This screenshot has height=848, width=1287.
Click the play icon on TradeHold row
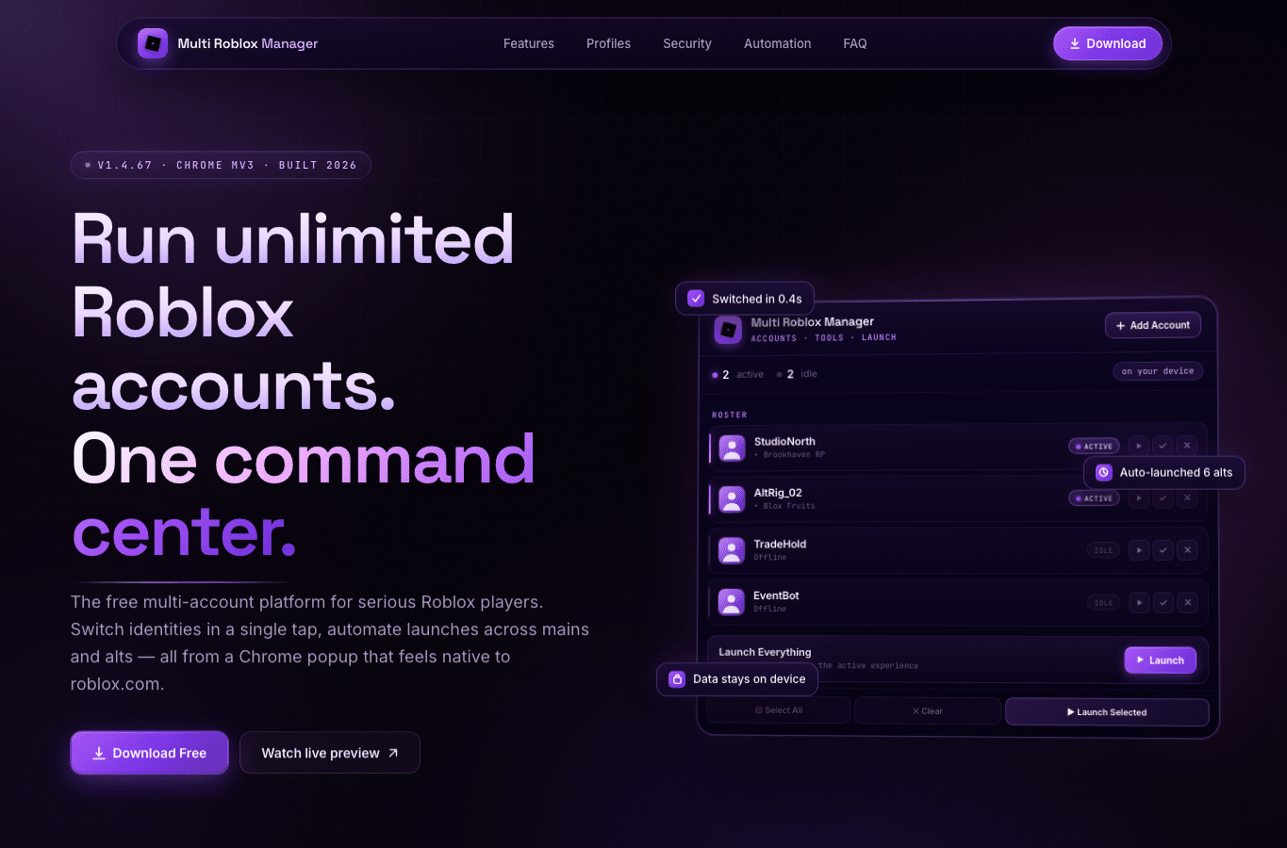click(x=1139, y=550)
